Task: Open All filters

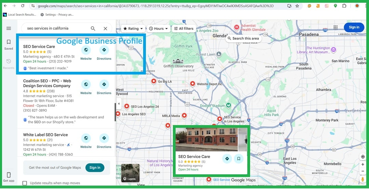Action: point(184,29)
